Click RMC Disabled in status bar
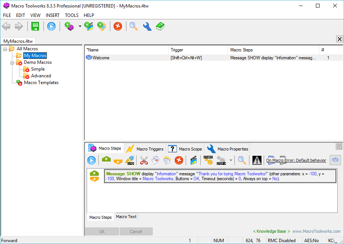Viewport: 344px width, 244px height. 282,241
